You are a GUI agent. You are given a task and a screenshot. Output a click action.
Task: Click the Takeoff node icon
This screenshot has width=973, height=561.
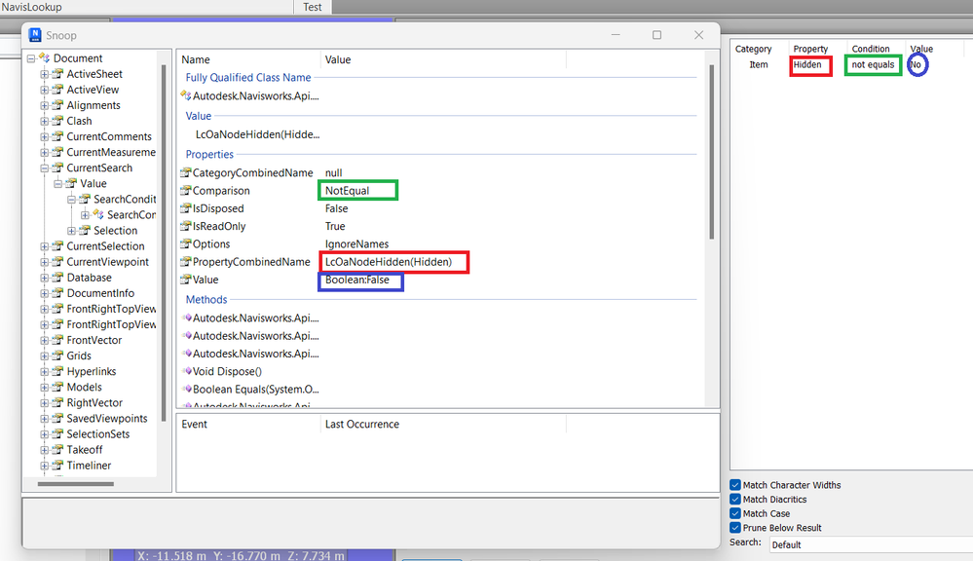(x=57, y=449)
